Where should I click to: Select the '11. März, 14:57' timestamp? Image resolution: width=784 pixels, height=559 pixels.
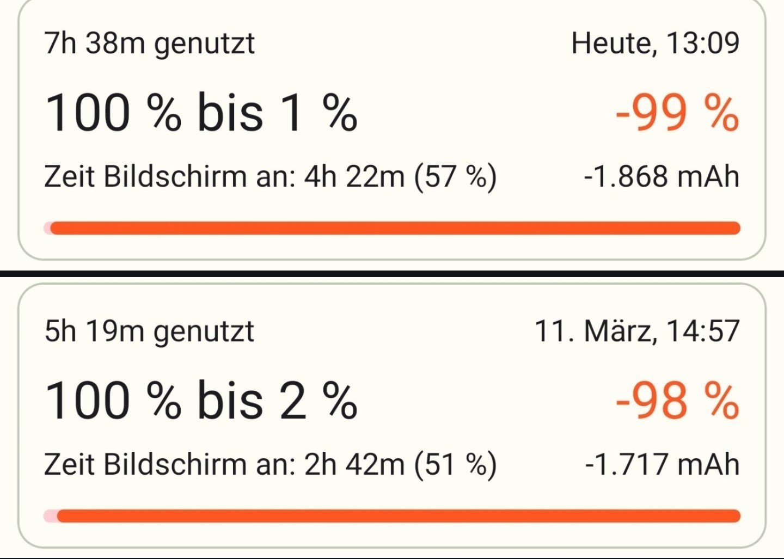pyautogui.click(x=637, y=331)
